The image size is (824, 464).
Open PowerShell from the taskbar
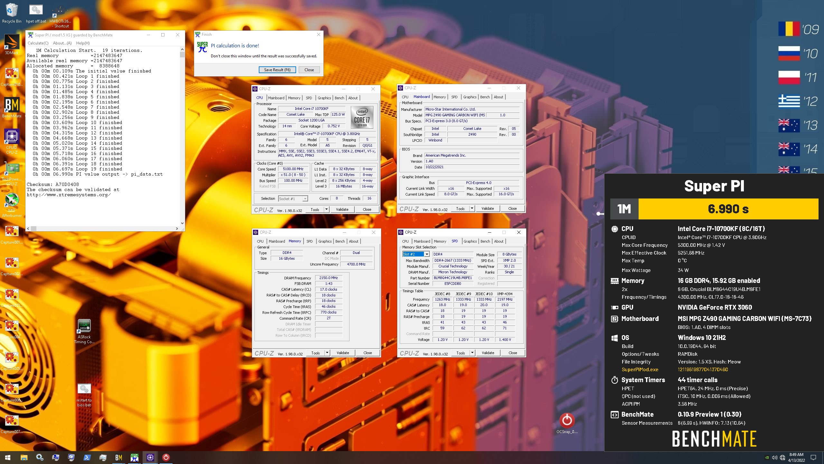pos(87,458)
